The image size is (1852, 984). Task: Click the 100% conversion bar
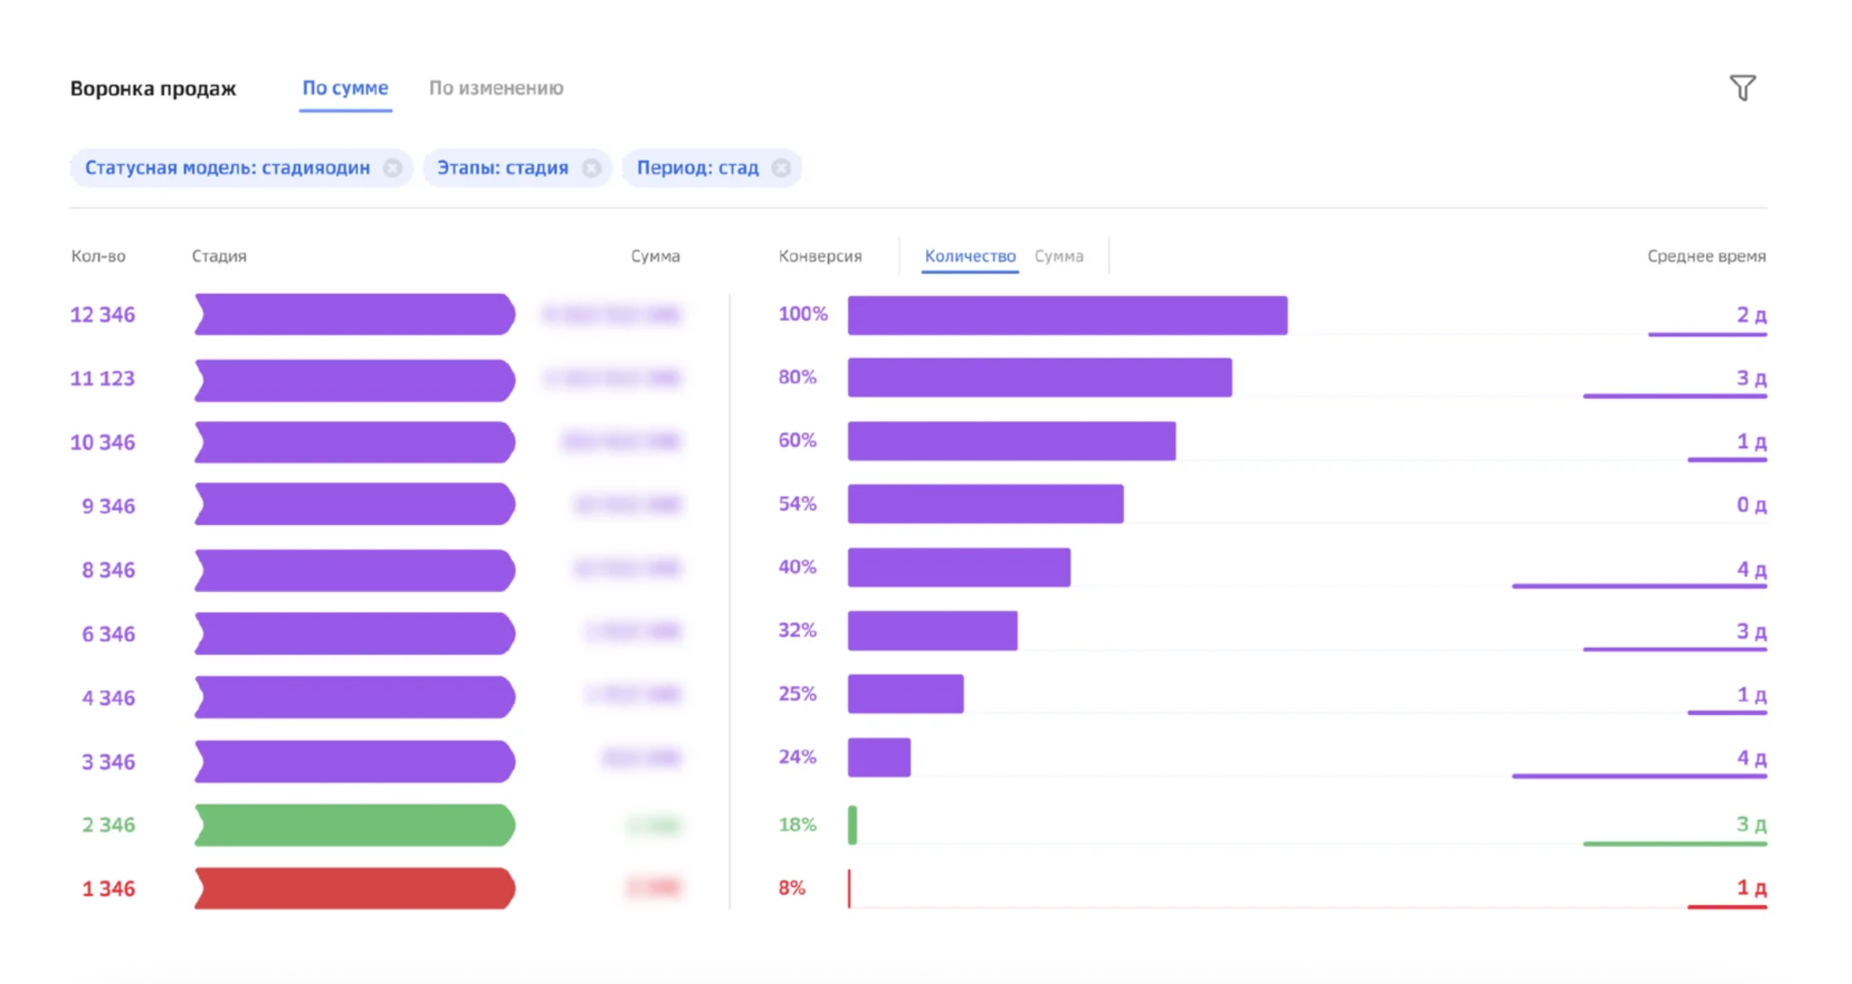click(1066, 315)
